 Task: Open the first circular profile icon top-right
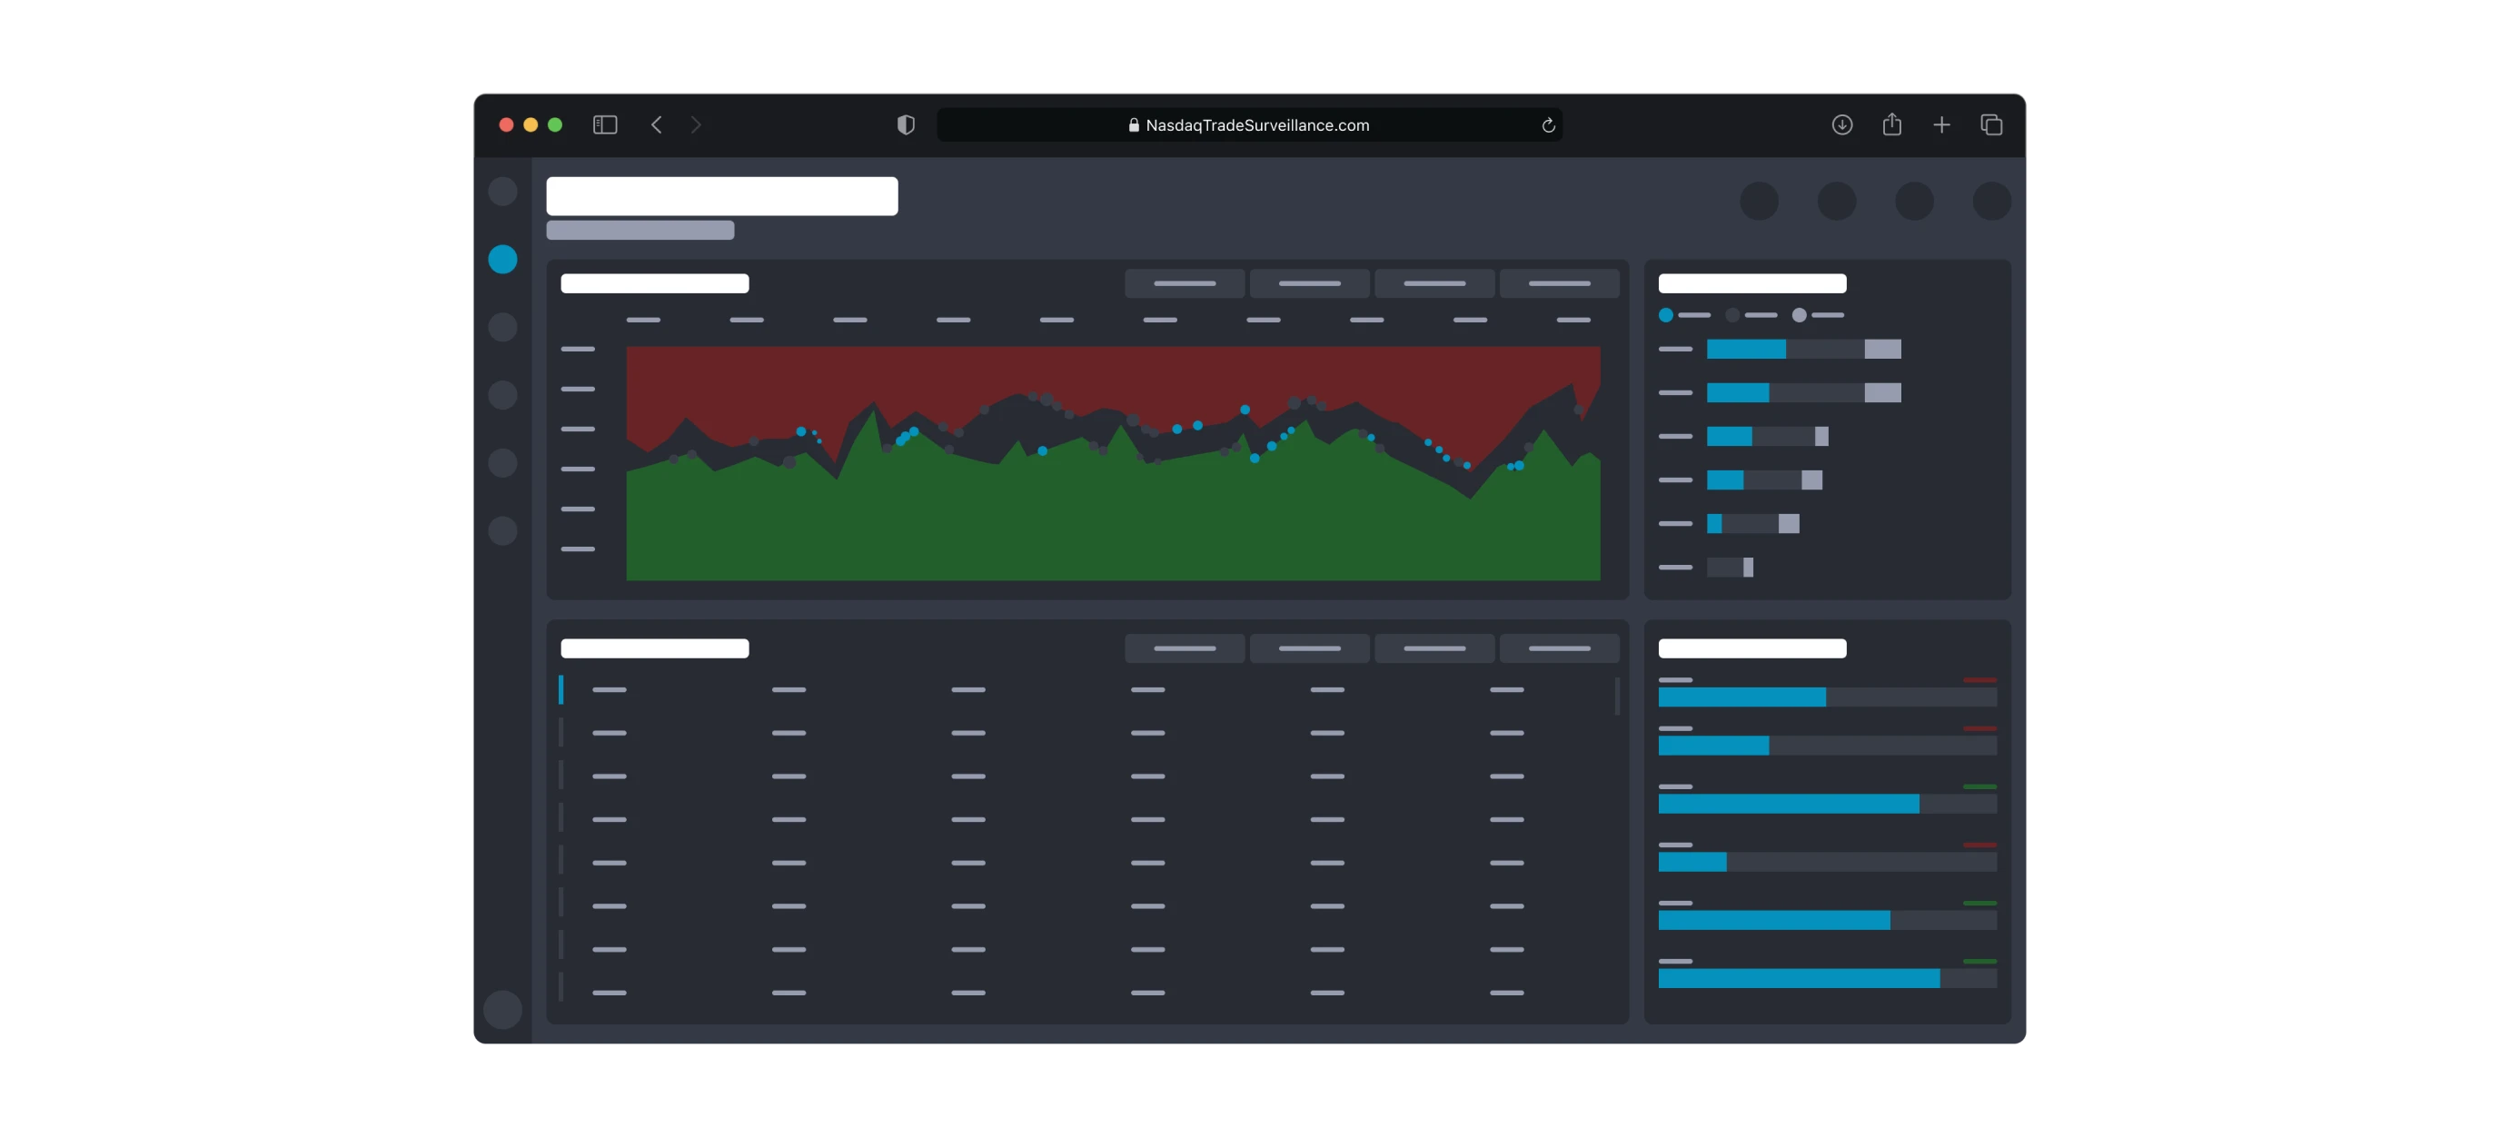pos(1761,202)
